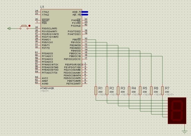Click the PB7/OC2/OC1C pin label

pos(72,59)
